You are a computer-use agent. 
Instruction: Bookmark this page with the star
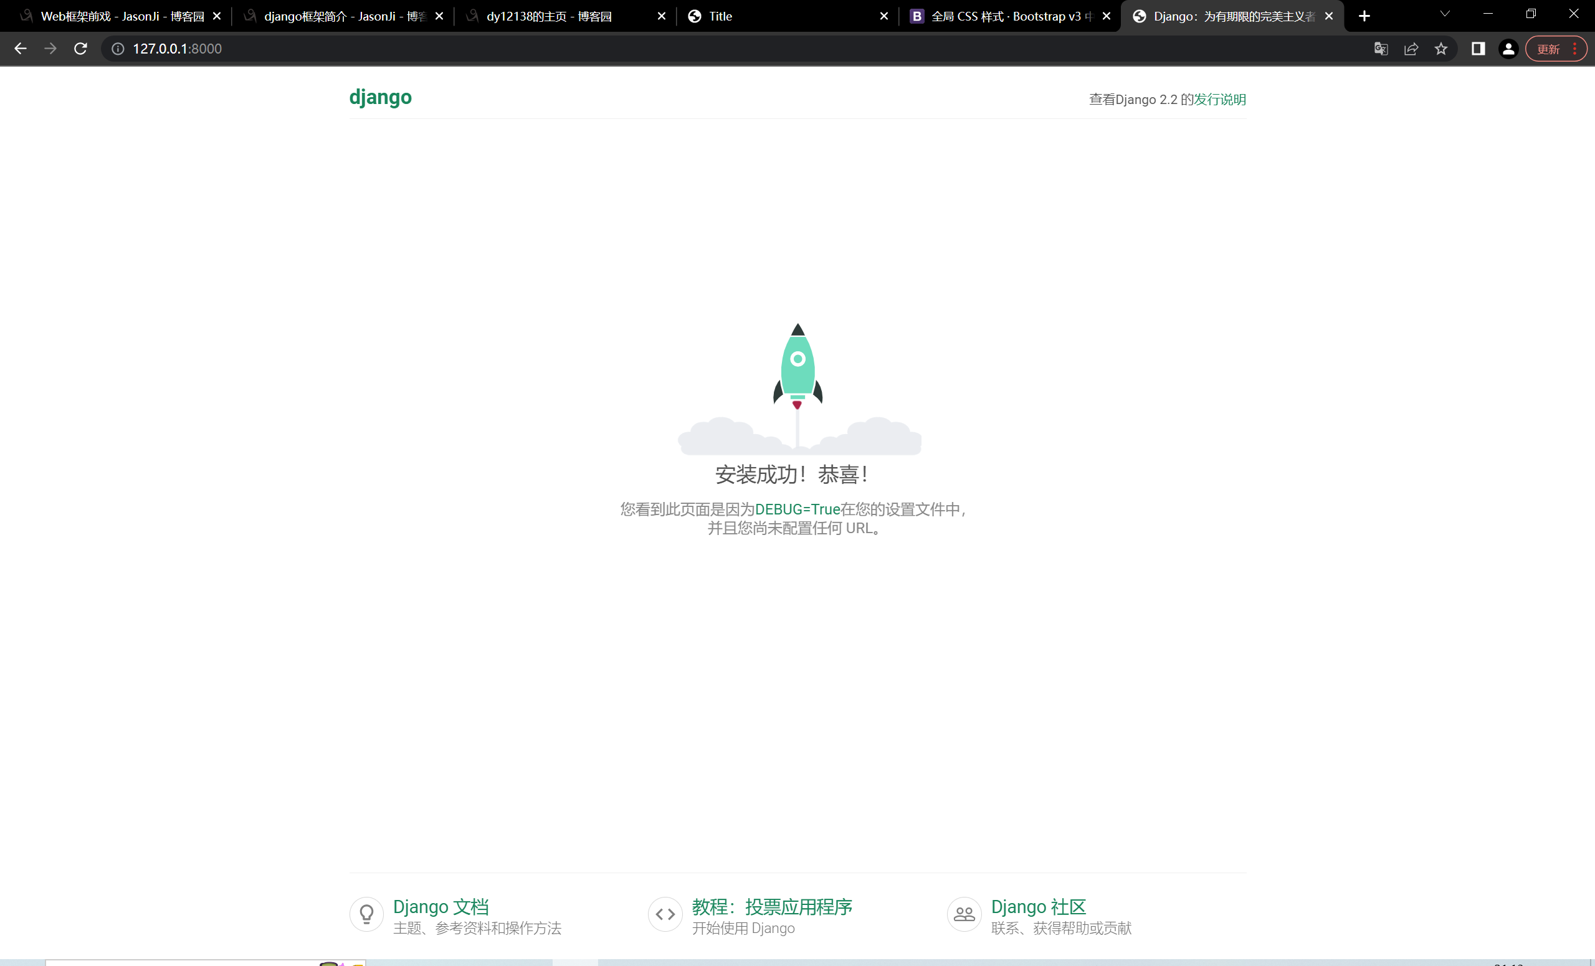pos(1441,49)
